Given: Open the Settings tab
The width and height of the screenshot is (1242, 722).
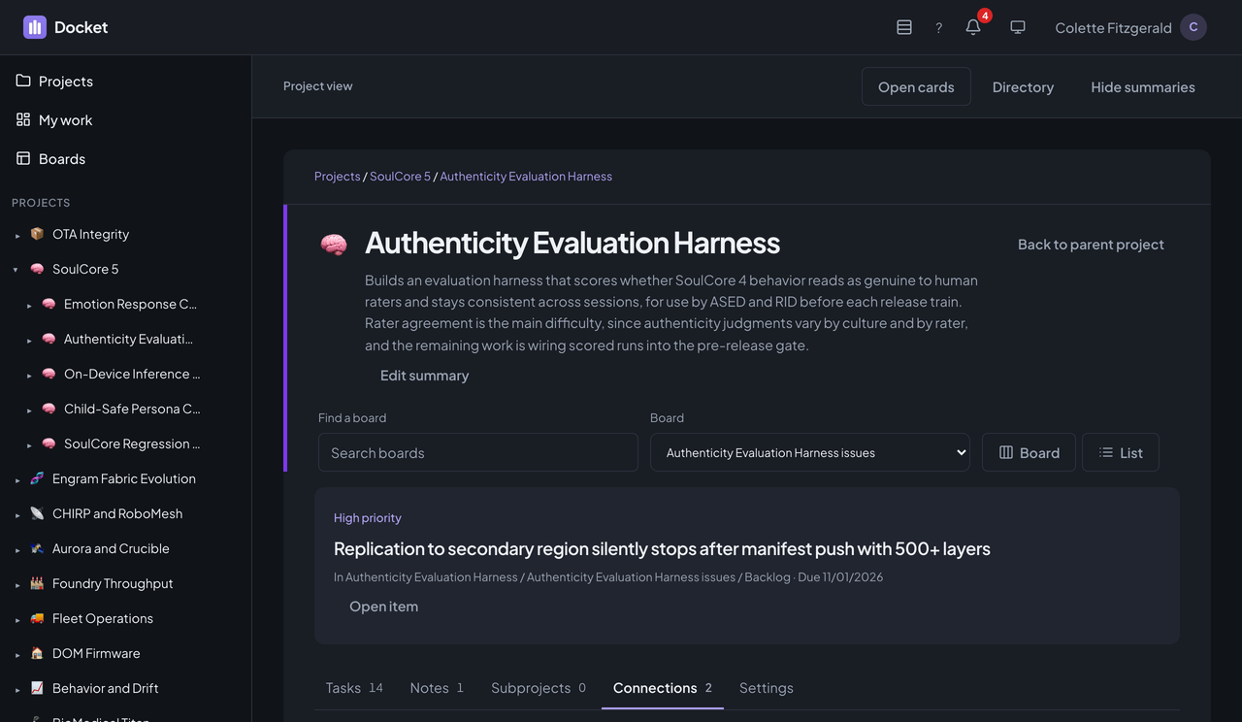Looking at the screenshot, I should coord(767,688).
